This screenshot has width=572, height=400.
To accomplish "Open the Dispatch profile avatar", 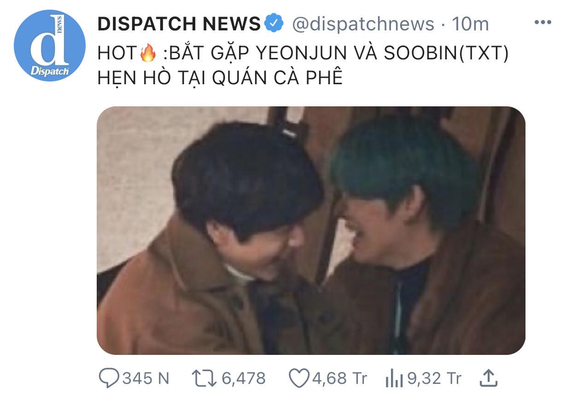I will (50, 45).
